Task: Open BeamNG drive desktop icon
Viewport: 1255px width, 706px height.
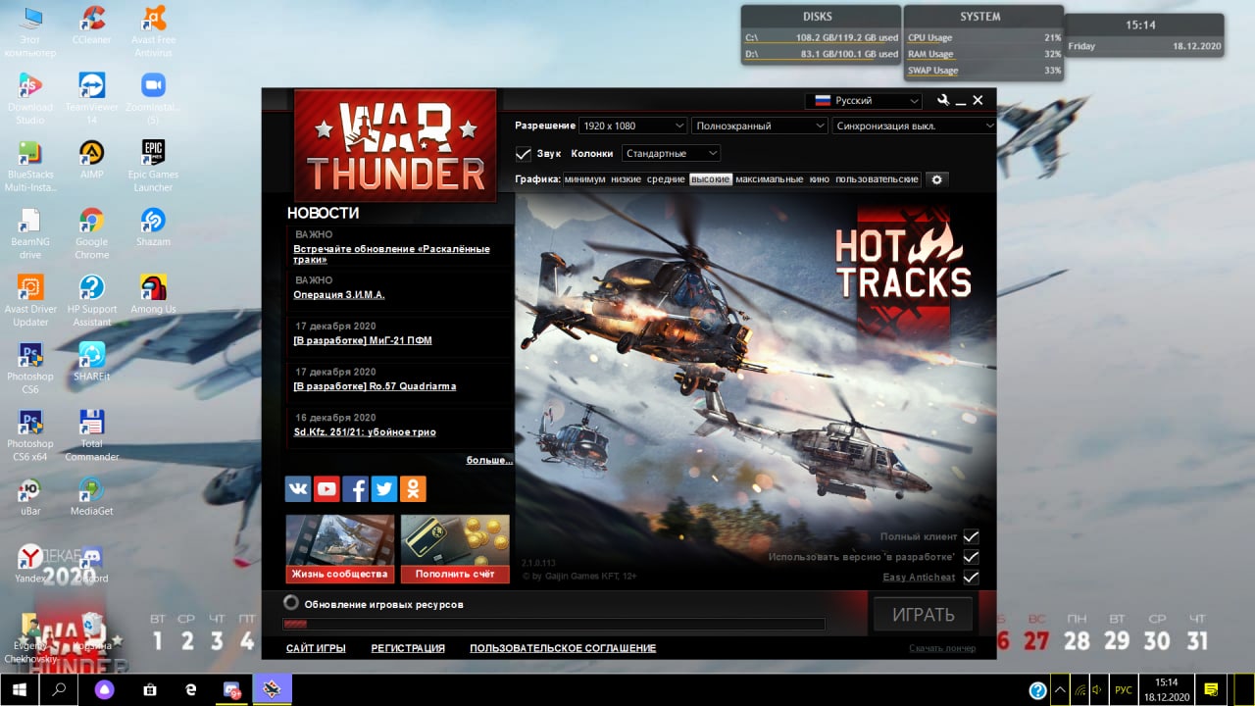Action: tap(30, 232)
